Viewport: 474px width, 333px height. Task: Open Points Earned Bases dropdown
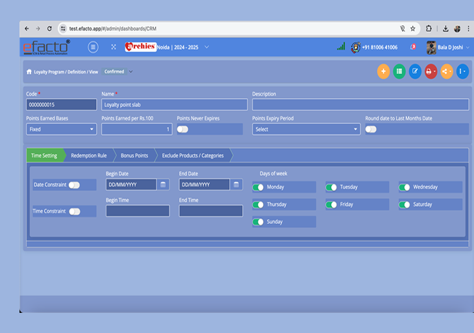pyautogui.click(x=62, y=129)
